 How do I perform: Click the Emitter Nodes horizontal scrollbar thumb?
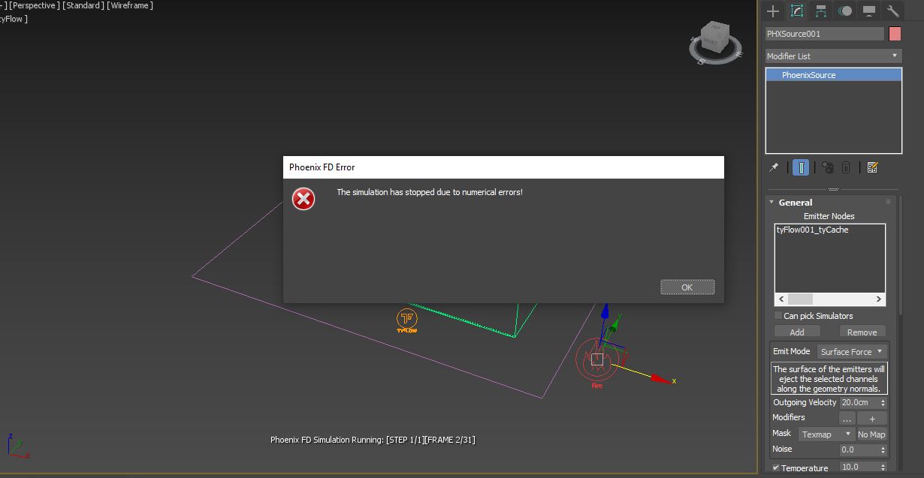pyautogui.click(x=799, y=299)
